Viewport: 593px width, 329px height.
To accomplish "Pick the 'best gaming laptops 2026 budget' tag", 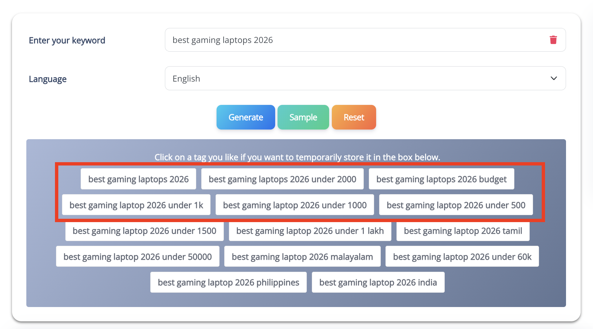I will (x=441, y=179).
